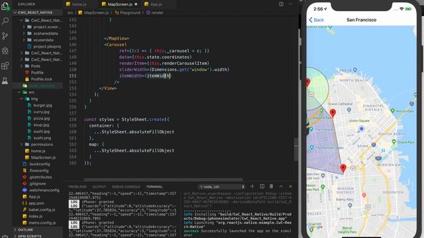Go Back in the simulator app
The image size is (424, 238).
316,20
